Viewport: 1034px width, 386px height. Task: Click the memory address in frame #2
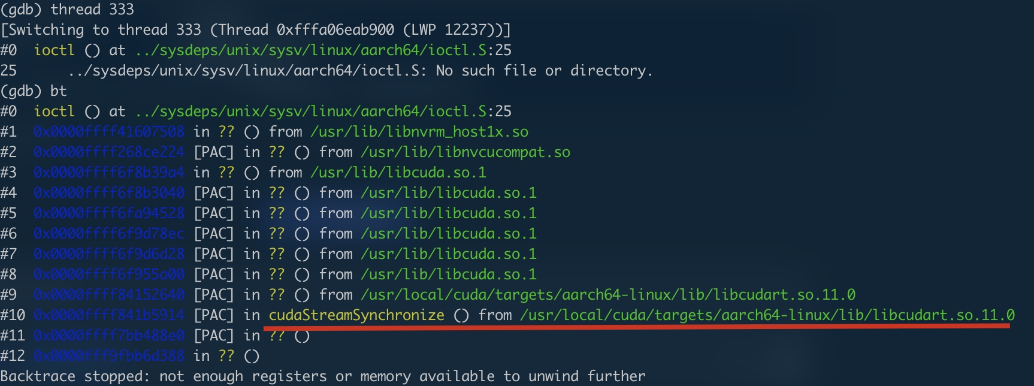click(x=109, y=152)
